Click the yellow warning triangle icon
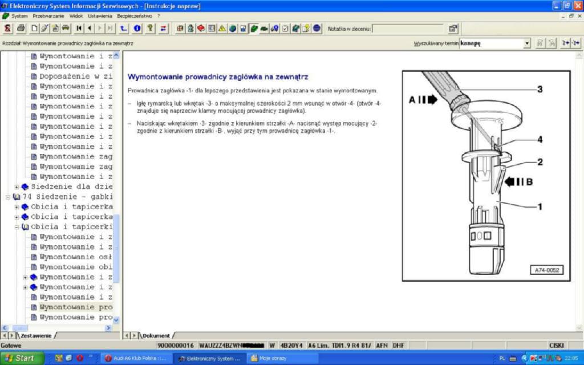Screen dimensions: 584x365 222,29
